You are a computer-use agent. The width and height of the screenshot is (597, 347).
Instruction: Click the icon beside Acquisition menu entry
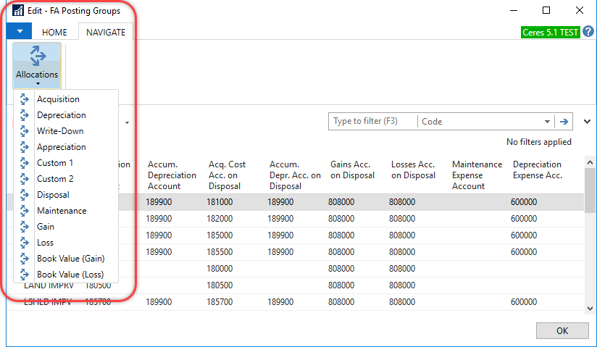(25, 99)
